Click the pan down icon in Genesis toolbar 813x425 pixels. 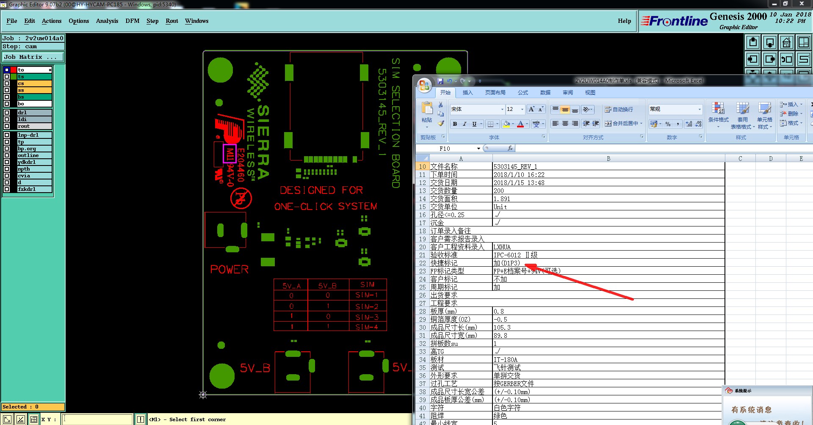click(x=770, y=42)
